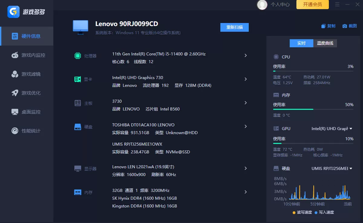Click the disk name TOSHIBA DT01ACA100 LENOVO
Image resolution: width=363 pixels, height=223 pixels.
click(143, 125)
